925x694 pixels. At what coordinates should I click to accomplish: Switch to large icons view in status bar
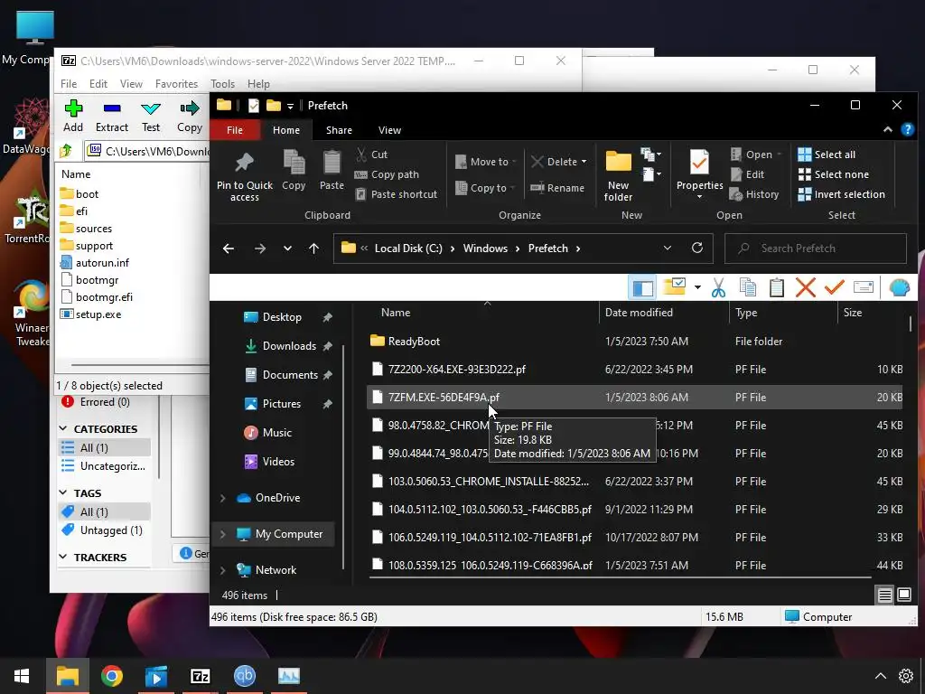903,595
